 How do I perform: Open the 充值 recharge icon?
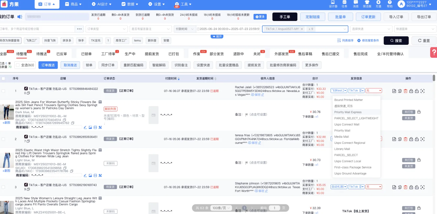[x=378, y=4]
